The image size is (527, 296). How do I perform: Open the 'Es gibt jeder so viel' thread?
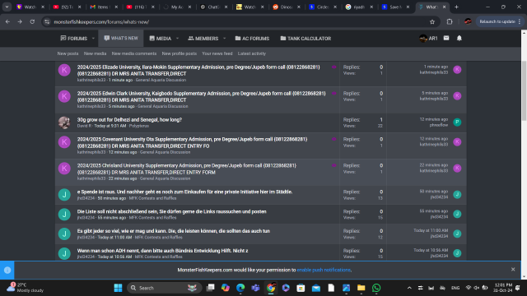[x=174, y=231]
